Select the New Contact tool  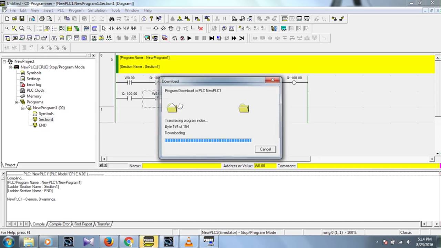coord(111,28)
